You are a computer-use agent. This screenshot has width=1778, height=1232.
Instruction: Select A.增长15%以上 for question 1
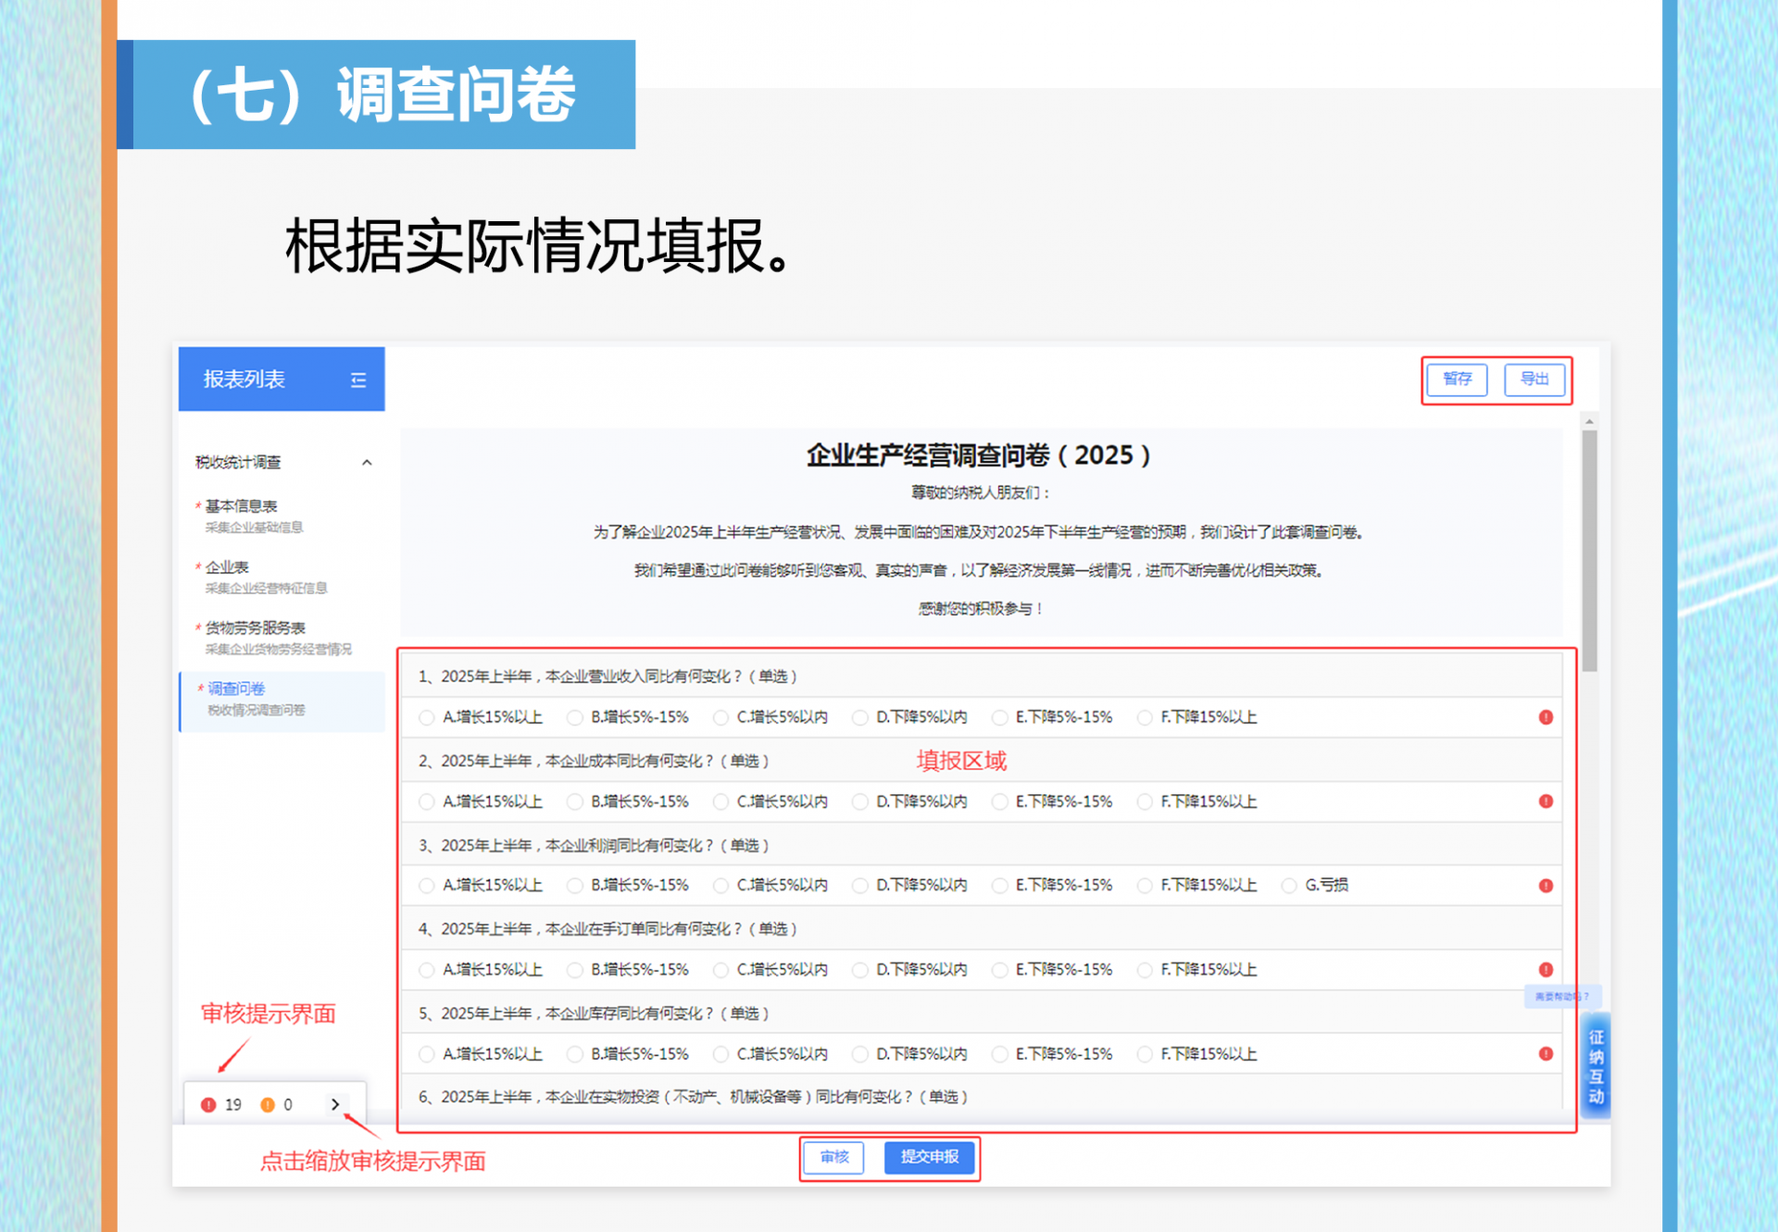tap(427, 717)
